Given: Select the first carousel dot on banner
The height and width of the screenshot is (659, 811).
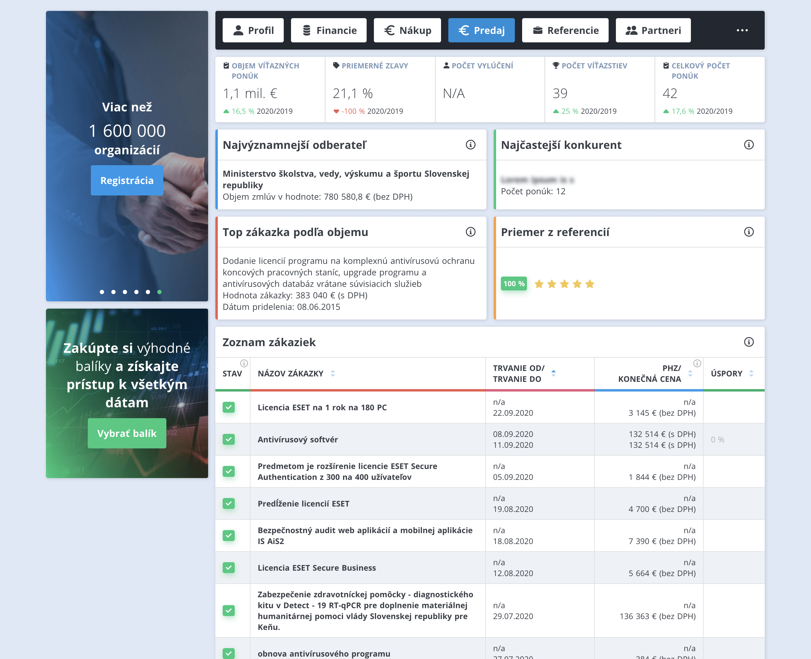Looking at the screenshot, I should tap(102, 292).
